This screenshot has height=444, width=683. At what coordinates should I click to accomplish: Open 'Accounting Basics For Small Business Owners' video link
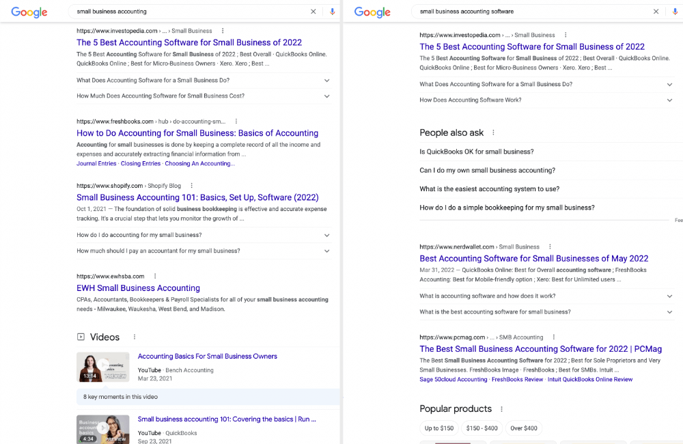pyautogui.click(x=208, y=357)
